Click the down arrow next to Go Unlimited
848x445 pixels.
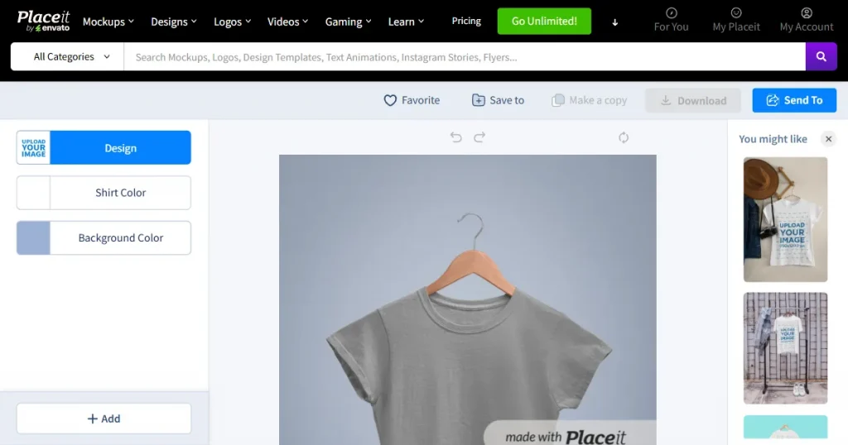[615, 22]
